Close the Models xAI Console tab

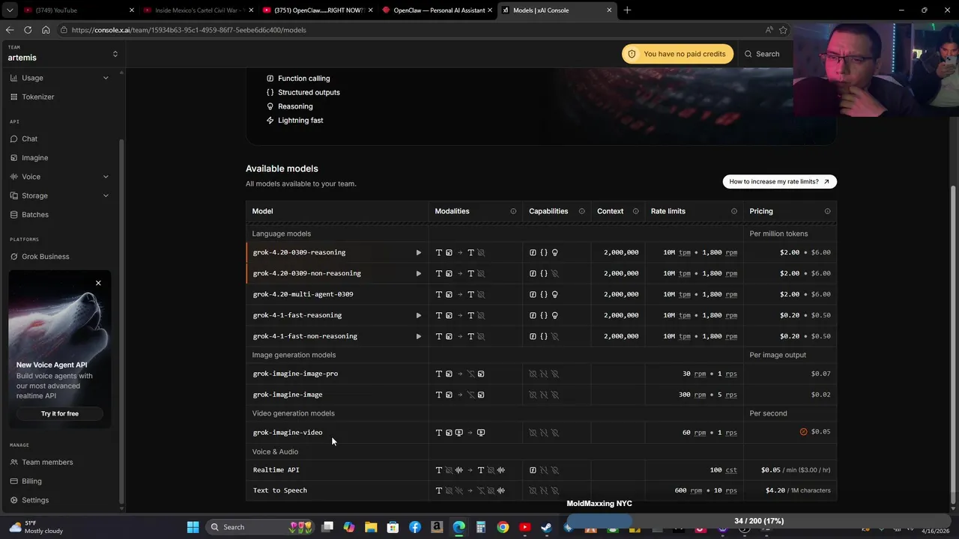[609, 10]
